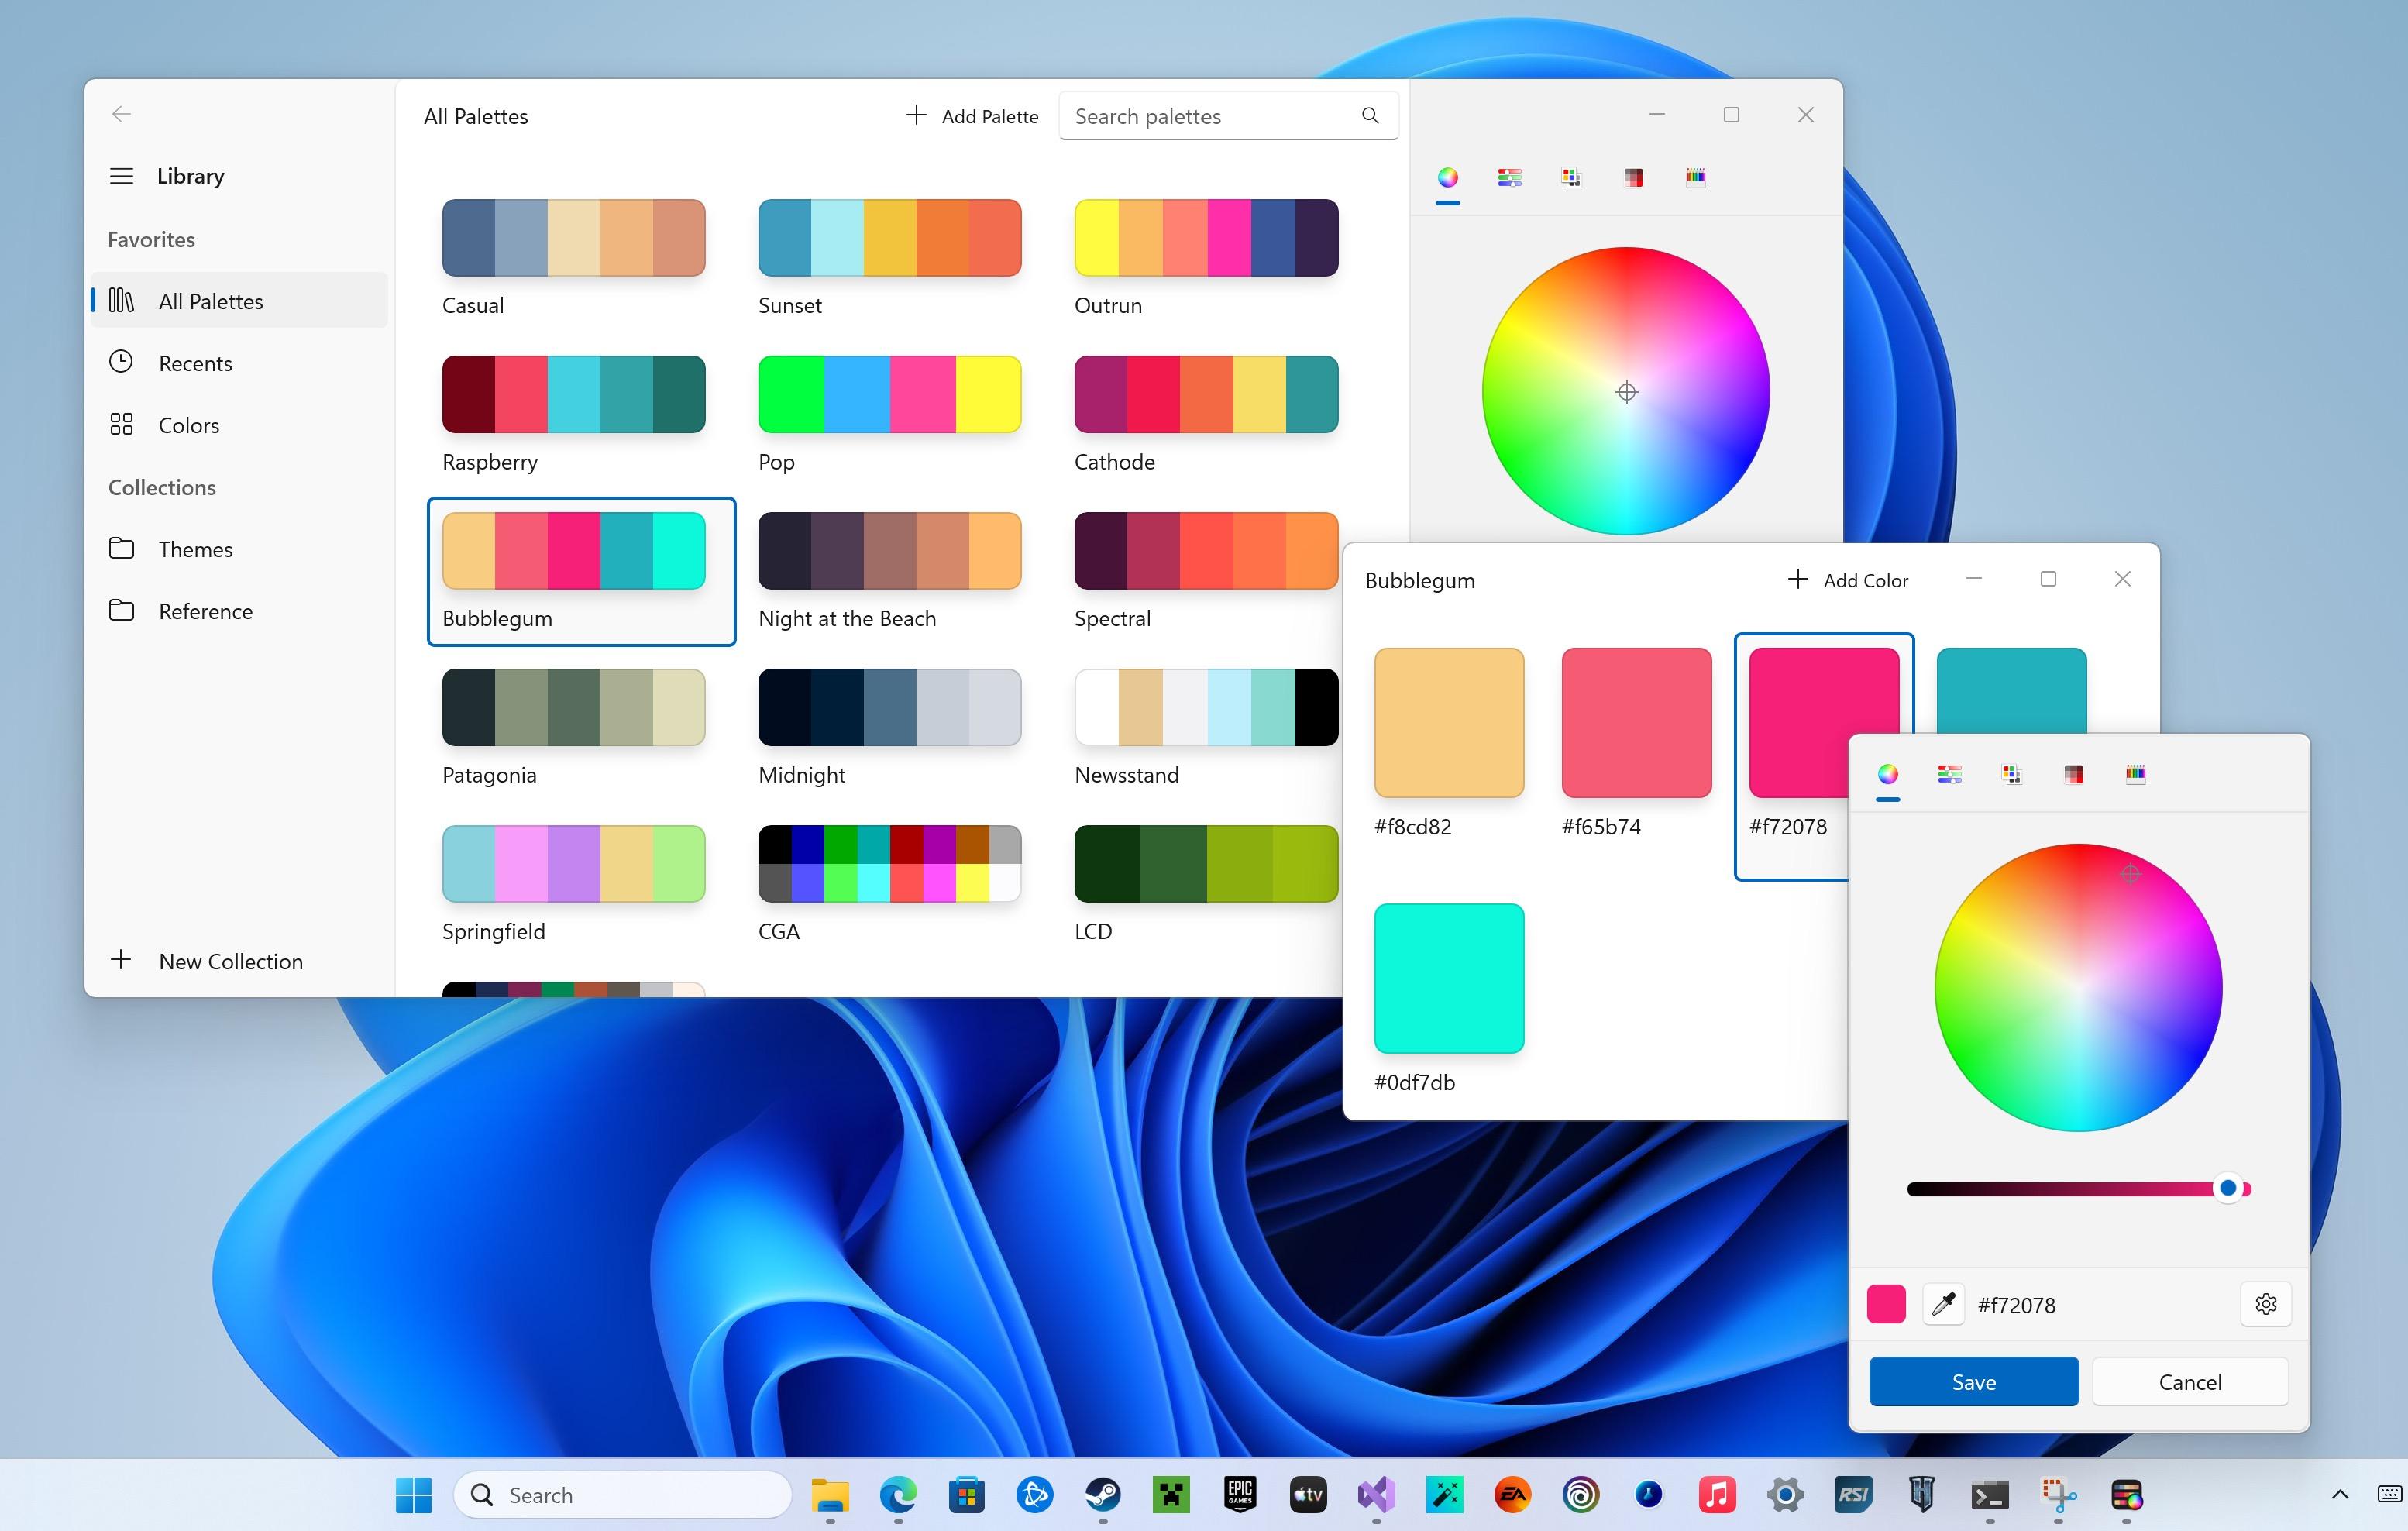The width and height of the screenshot is (2408, 1531).
Task: Select the red shades grid tab in the Save dialog
Action: [2073, 773]
